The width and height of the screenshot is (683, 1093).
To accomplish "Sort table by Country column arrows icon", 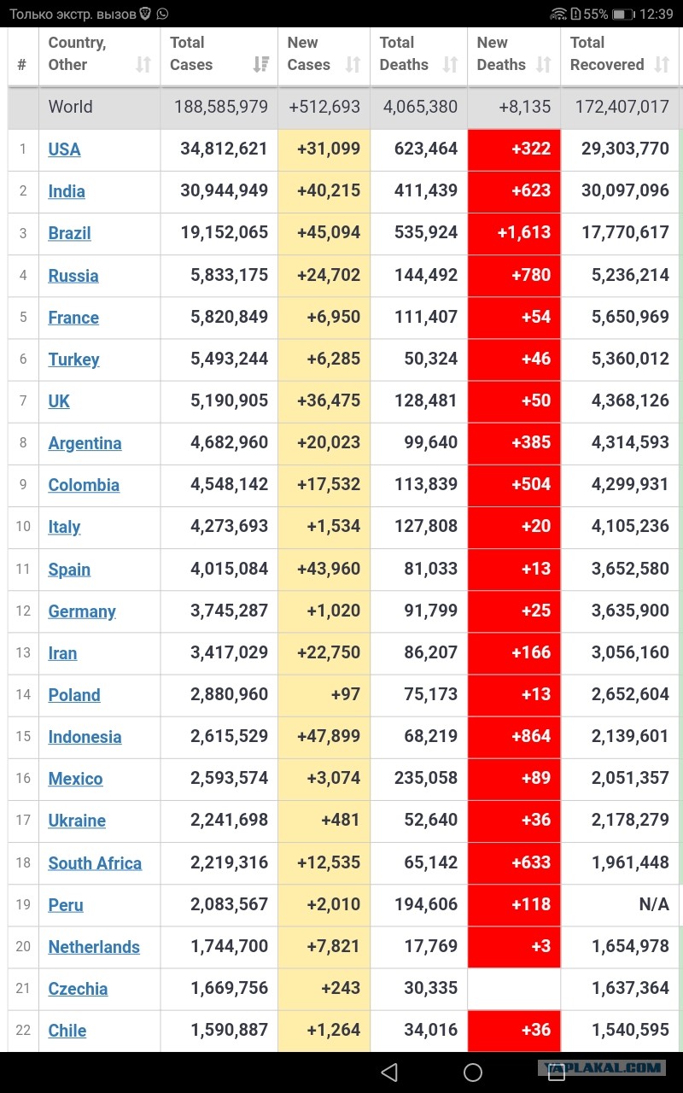I will pos(143,64).
